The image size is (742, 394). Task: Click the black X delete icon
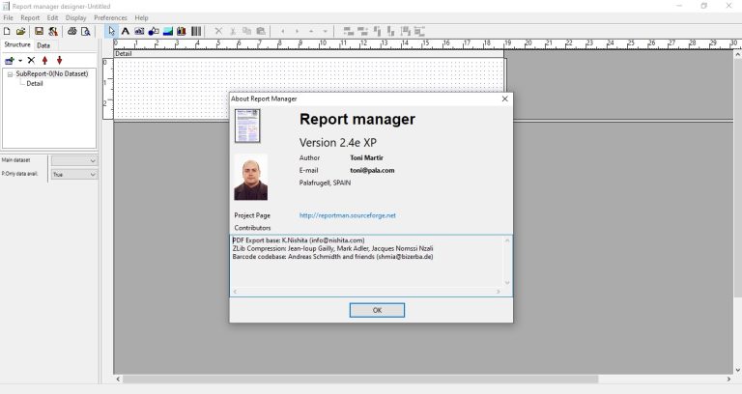31,60
